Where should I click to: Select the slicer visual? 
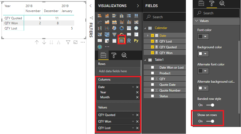(107, 41)
